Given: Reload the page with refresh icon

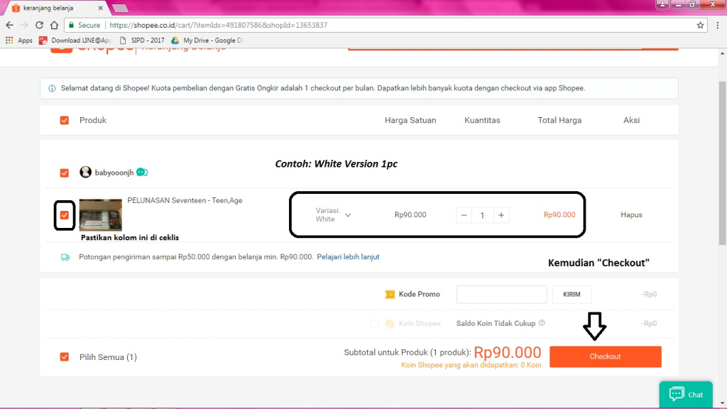Looking at the screenshot, I should point(40,25).
